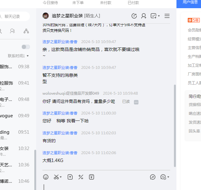
Task: Click the organization structure icon in sidebar
Action: (x=26, y=31)
